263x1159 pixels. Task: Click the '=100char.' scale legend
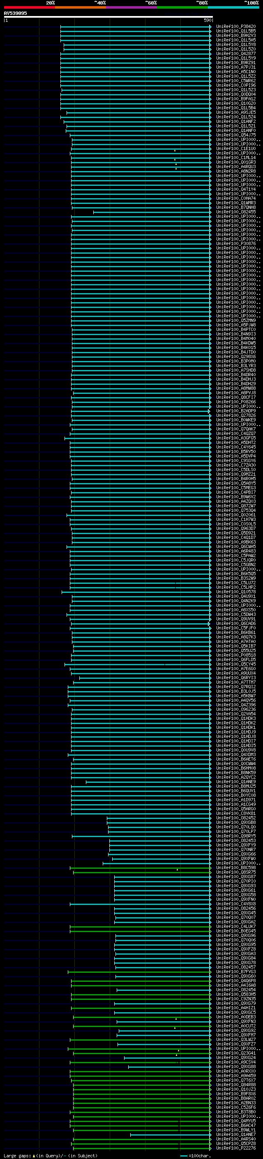point(200,1156)
